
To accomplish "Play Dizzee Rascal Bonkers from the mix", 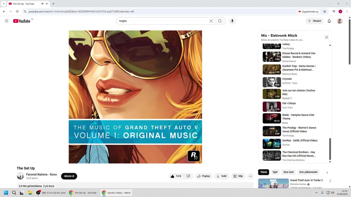I will 295,57.
